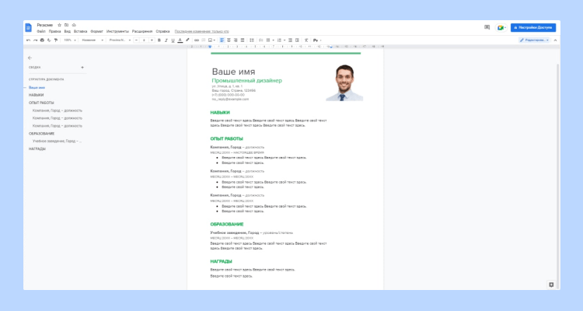Decrease the indent
Screen dimensions: 583x311
291,40
